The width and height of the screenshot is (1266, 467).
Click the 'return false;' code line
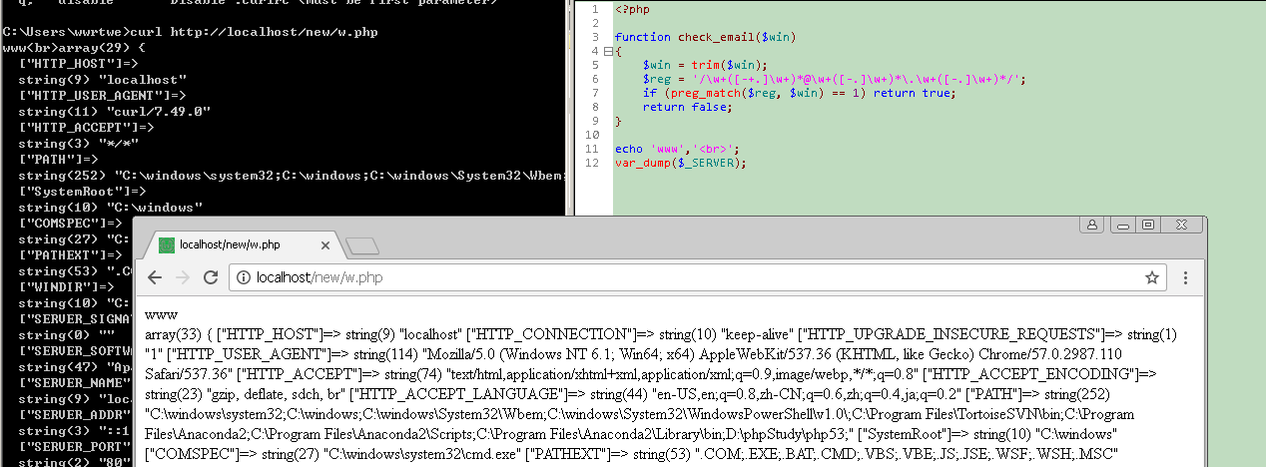(687, 107)
